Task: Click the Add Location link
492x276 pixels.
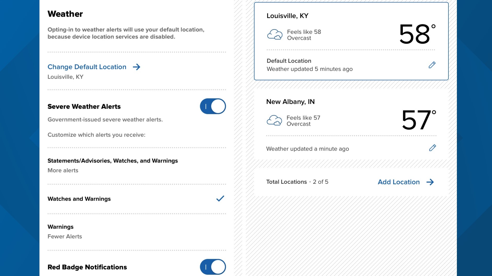Action: 399,182
